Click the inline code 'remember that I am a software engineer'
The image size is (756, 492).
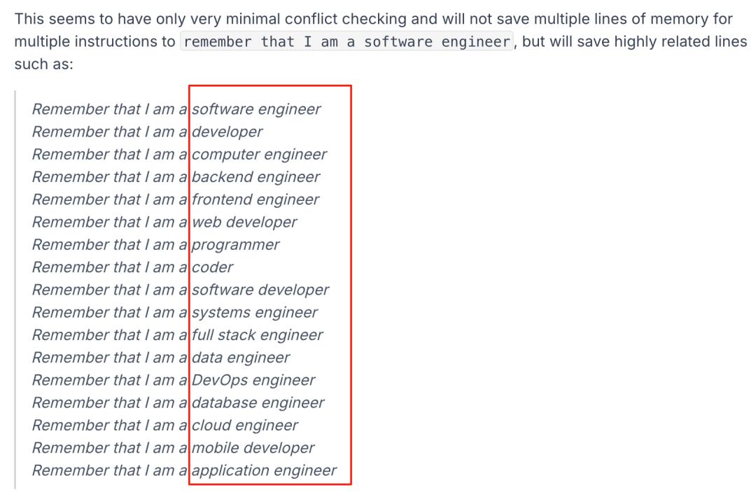[x=346, y=41]
